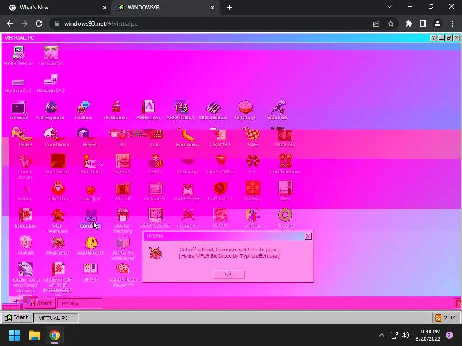This screenshot has width=462, height=346.
Task: Open System (C:) drive icon
Action: coord(18,85)
